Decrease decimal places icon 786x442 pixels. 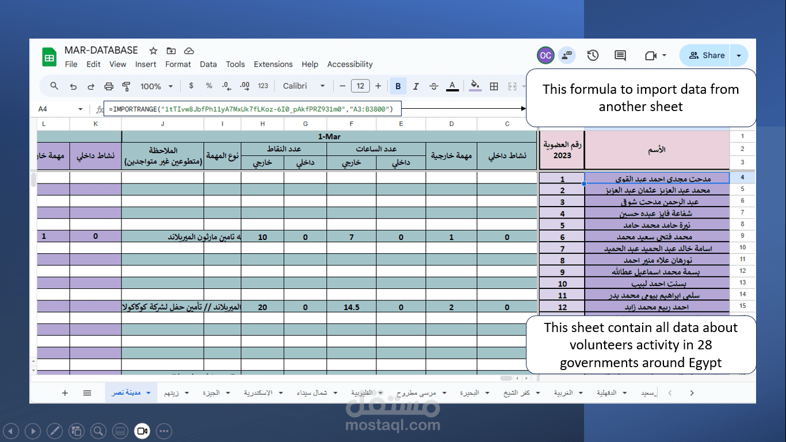coord(226,85)
